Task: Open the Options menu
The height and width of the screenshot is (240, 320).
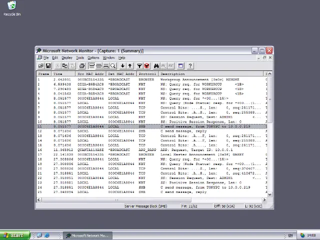Action: pos(93,58)
